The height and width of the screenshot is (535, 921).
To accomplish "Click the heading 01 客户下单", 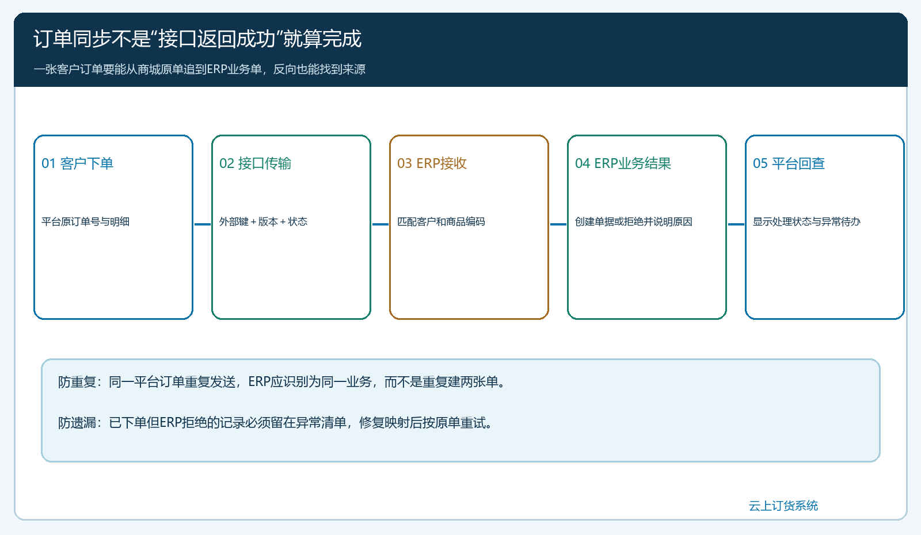I will [77, 163].
